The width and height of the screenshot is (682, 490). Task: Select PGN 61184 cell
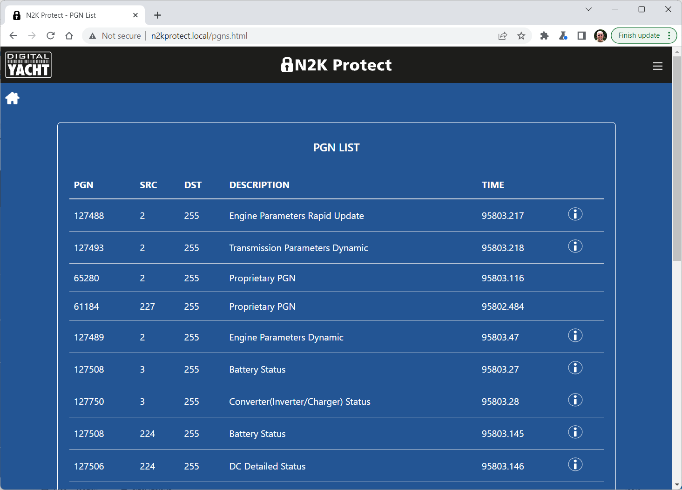coord(87,306)
